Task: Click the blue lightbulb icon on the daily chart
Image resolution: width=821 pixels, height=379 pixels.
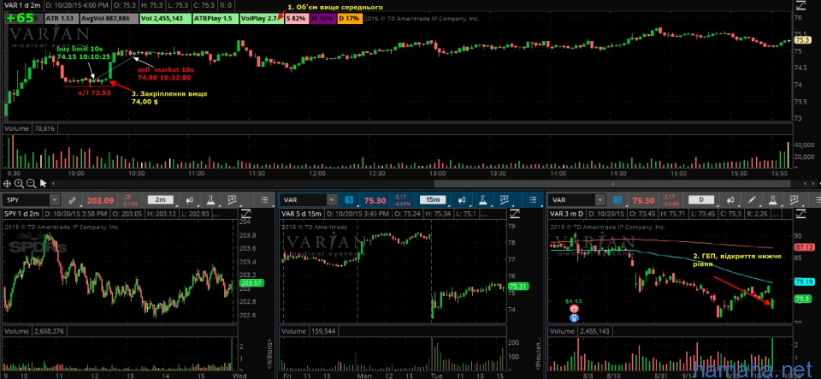Action: tap(574, 317)
